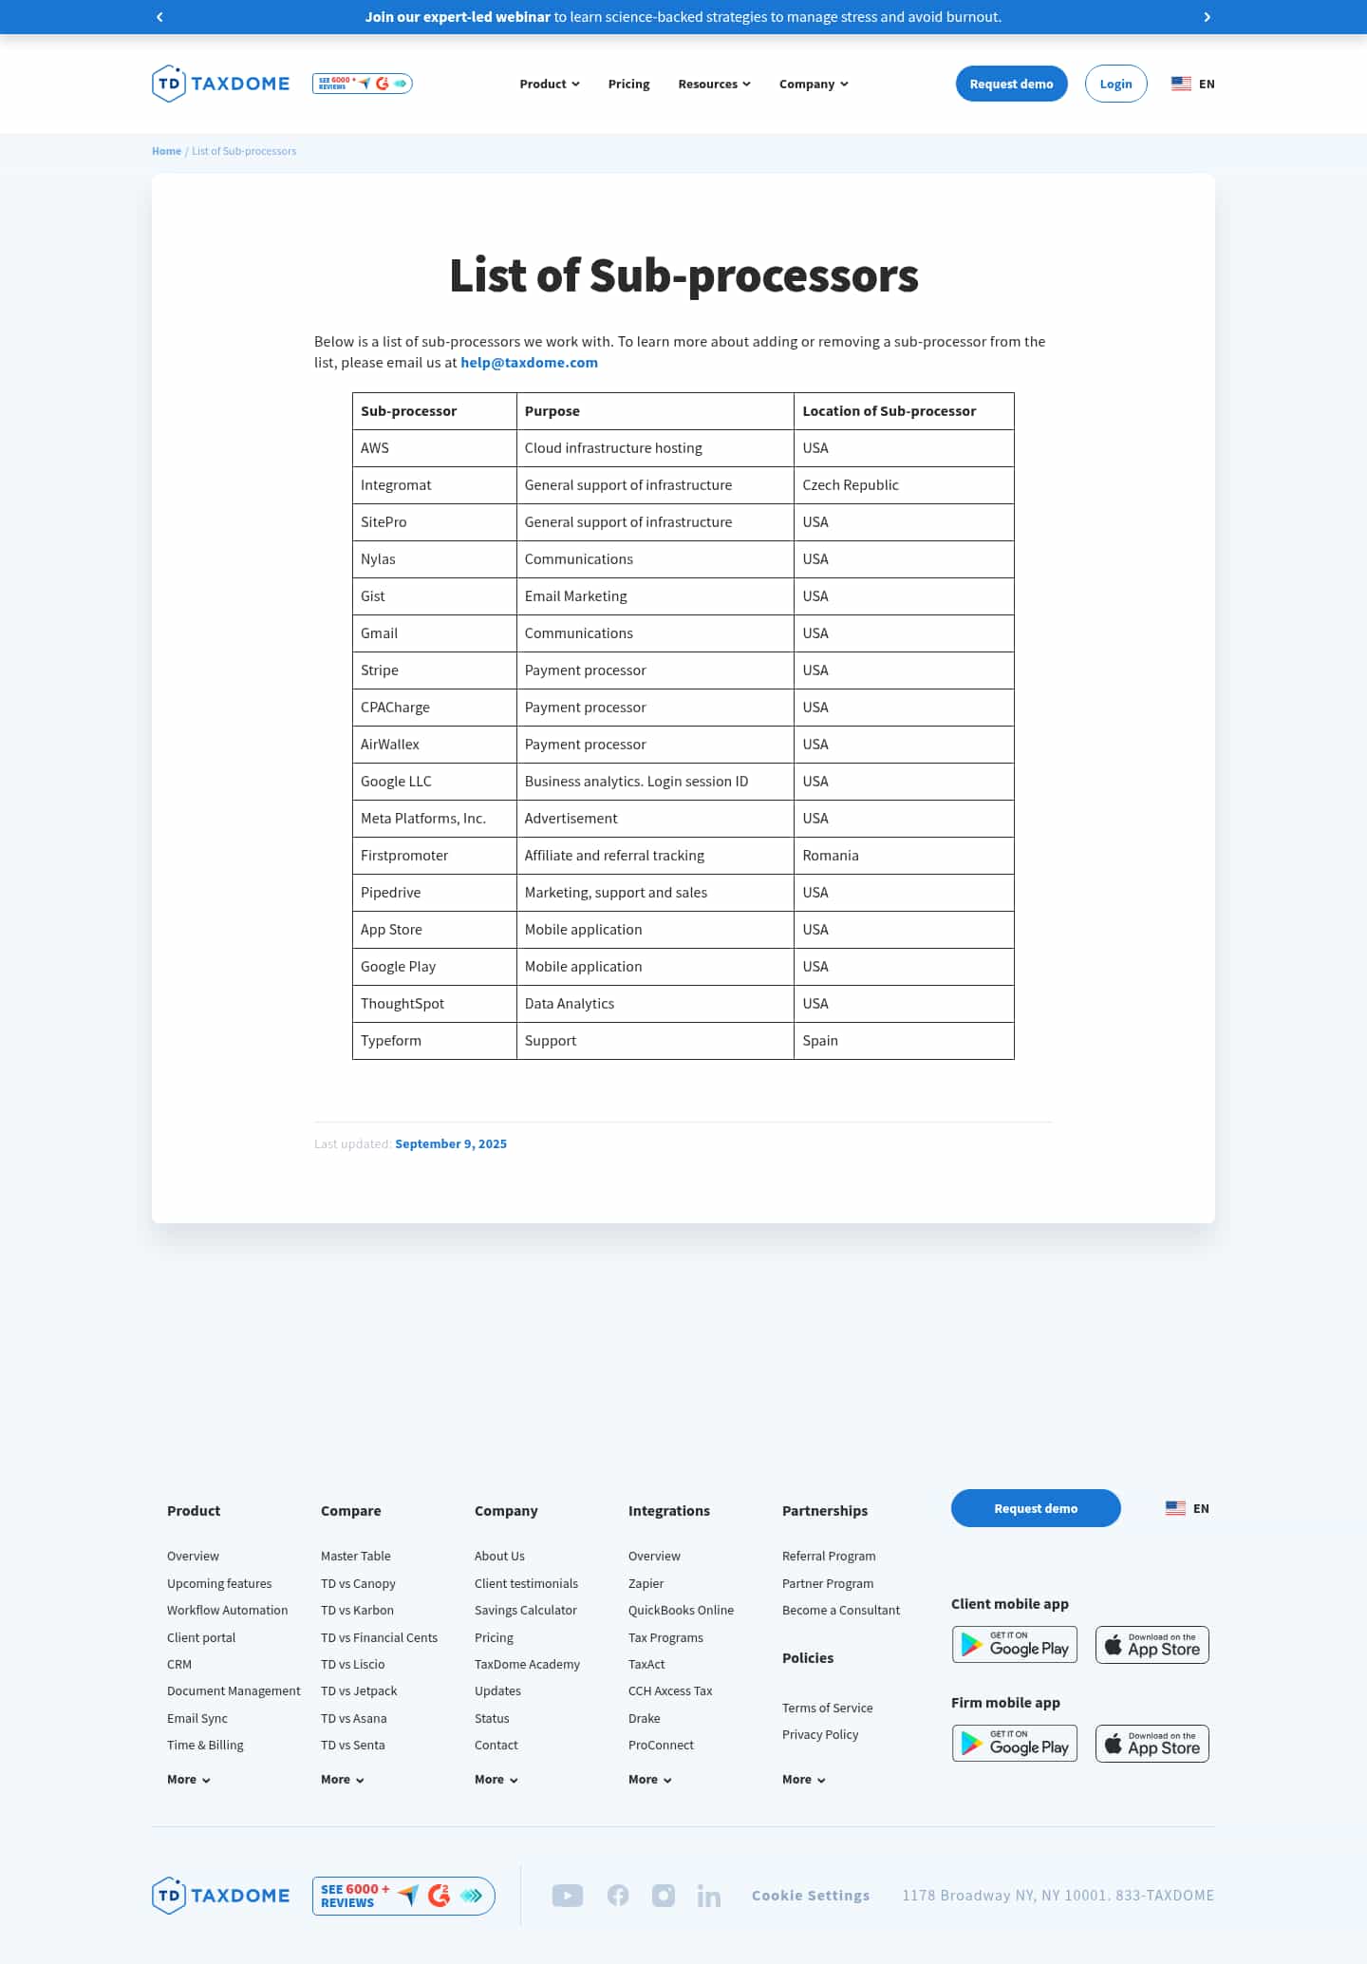This screenshot has width=1367, height=1964.
Task: Expand More under Compare column
Action: 343,1780
